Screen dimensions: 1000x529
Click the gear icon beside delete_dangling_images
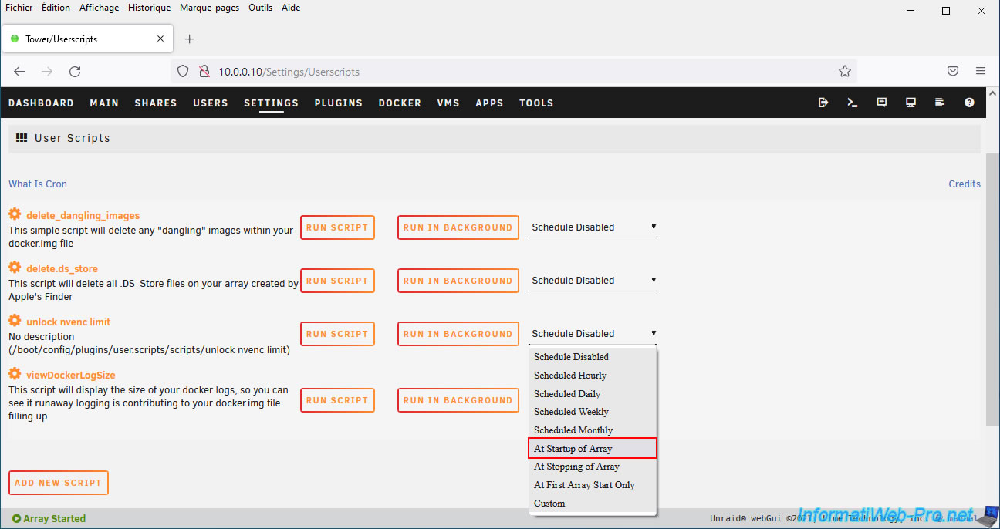click(x=15, y=214)
